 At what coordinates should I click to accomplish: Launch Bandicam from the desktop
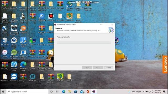click(51, 17)
